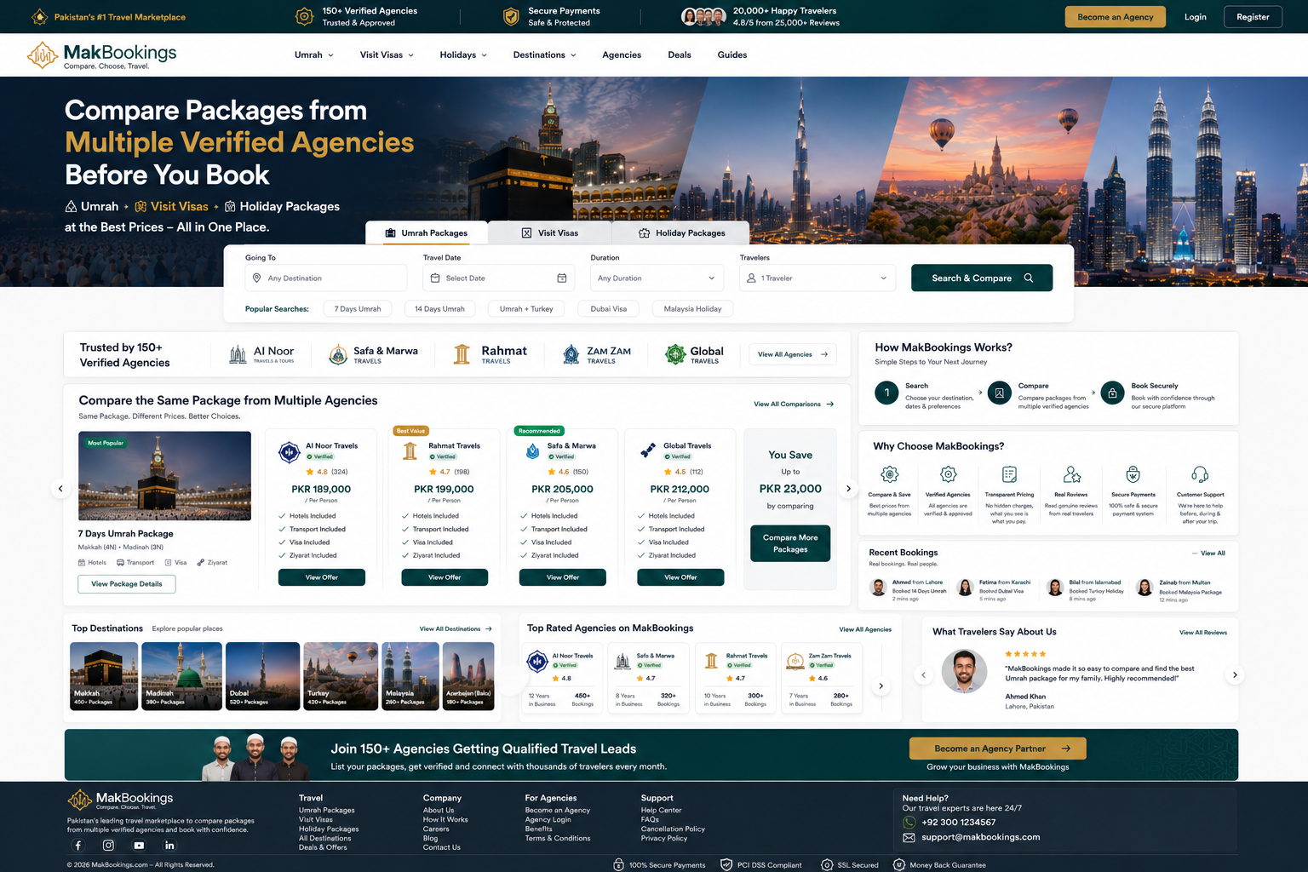The height and width of the screenshot is (872, 1308).
Task: Click next arrow on traveler testimonials
Action: coord(1235,675)
